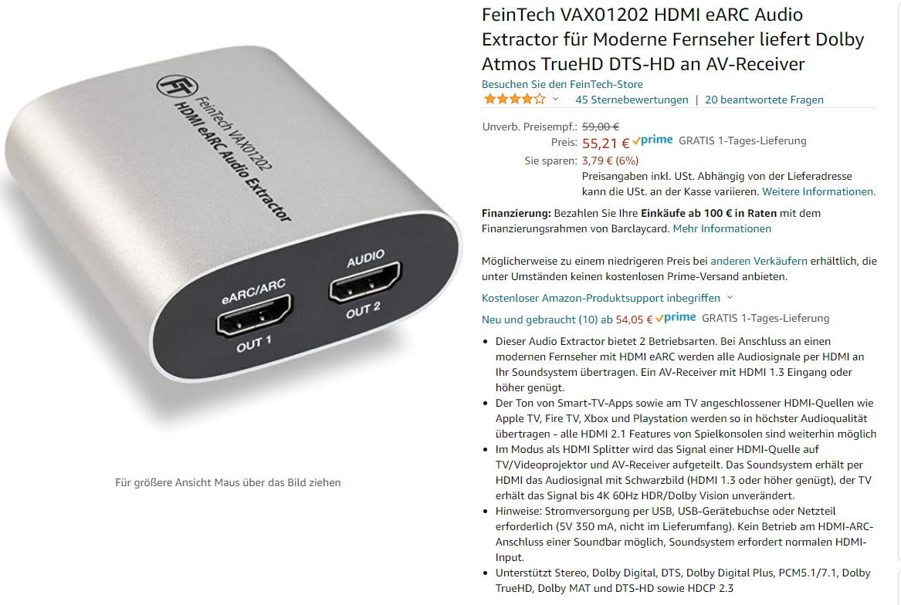Viewport: 901px width, 605px height.
Task: Open Kostenloser Amazon-Produktsupport inbegriffen link
Action: point(601,298)
